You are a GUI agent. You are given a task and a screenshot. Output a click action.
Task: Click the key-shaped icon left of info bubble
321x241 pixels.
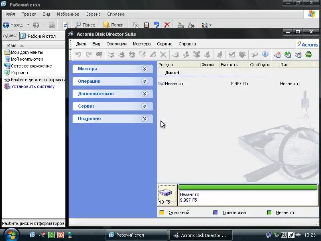(x=254, y=55)
